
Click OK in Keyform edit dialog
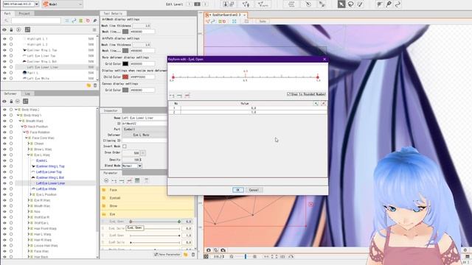tap(237, 190)
